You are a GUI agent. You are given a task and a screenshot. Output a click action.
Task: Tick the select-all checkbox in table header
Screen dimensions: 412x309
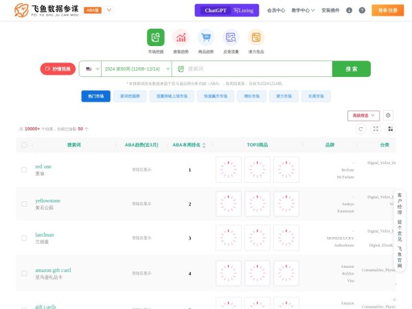click(x=24, y=145)
